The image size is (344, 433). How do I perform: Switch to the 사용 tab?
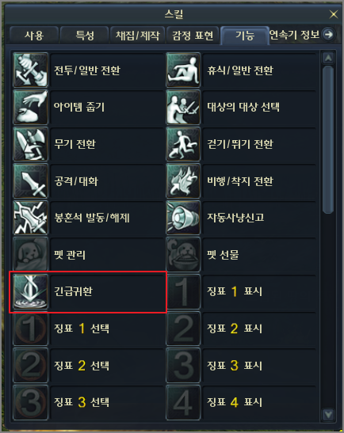34,36
